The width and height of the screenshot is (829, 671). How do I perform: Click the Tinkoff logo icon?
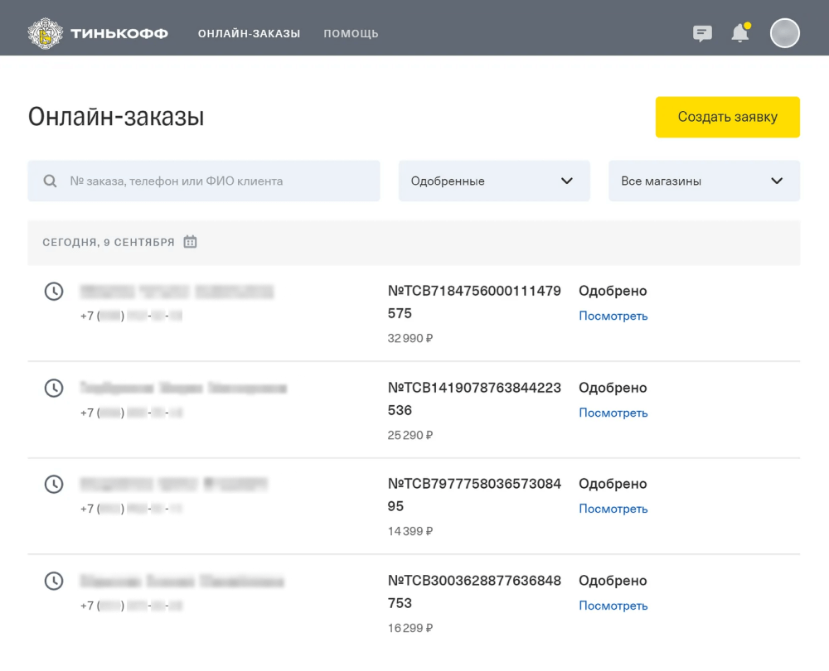[x=46, y=33]
